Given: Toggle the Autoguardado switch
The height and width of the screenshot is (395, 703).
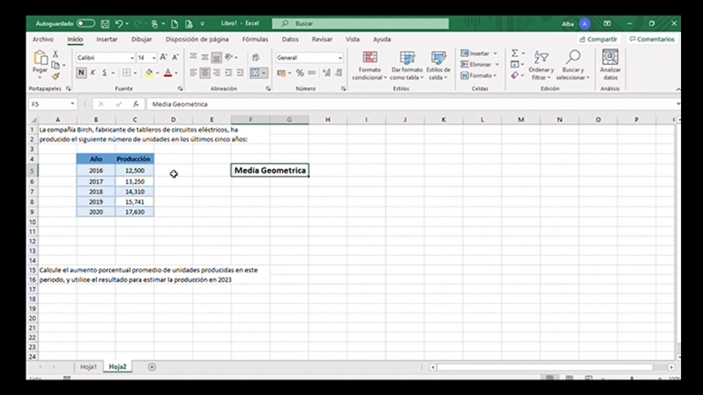Looking at the screenshot, I should (85, 24).
